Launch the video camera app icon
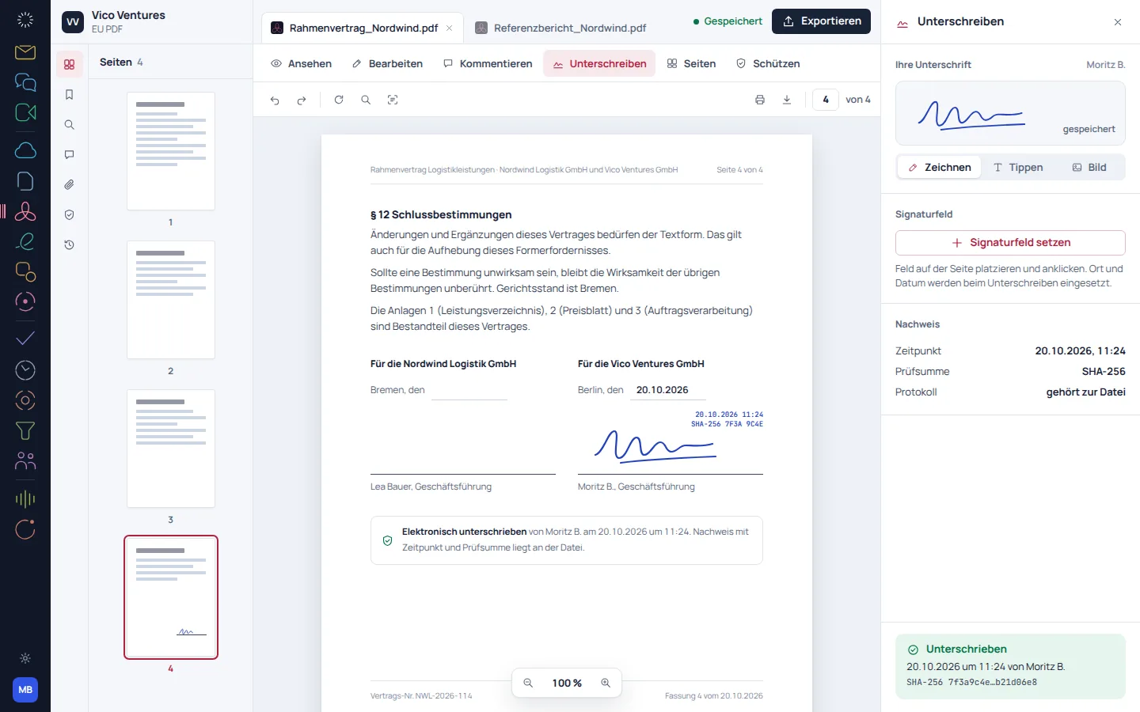The height and width of the screenshot is (712, 1140). [25, 112]
